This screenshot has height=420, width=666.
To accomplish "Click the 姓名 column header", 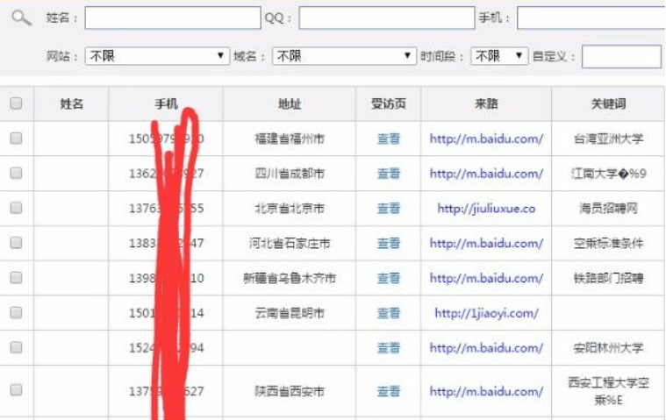I will (71, 103).
